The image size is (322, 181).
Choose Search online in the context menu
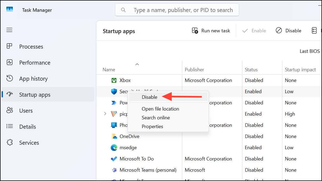pyautogui.click(x=156, y=117)
